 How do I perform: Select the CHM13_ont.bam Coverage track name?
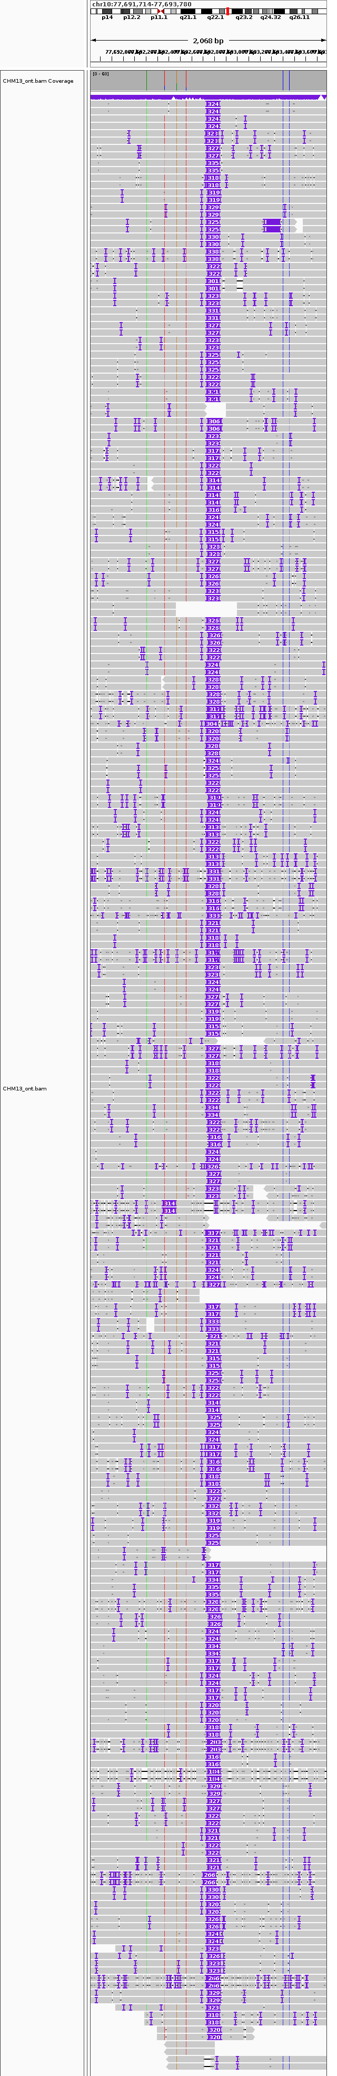pyautogui.click(x=38, y=81)
